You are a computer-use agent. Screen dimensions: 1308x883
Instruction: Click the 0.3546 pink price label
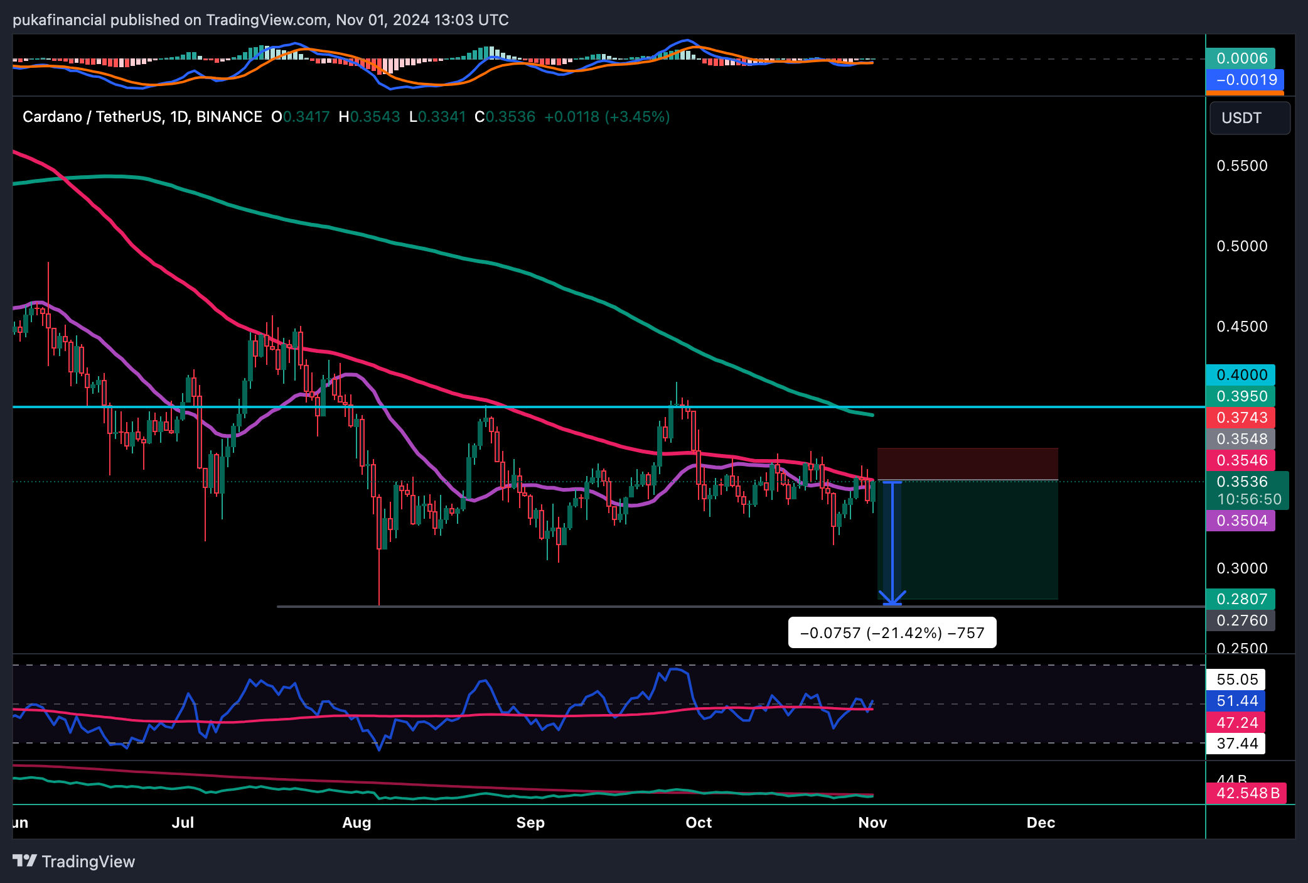click(1241, 460)
